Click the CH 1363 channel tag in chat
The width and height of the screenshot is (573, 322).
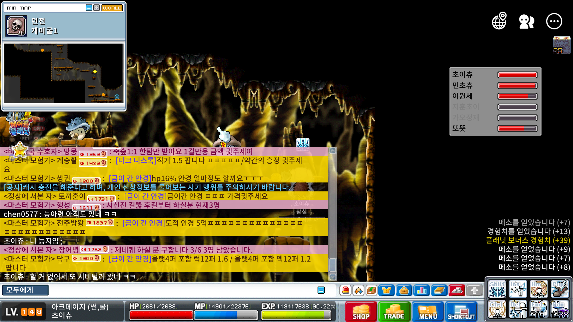[x=93, y=154]
